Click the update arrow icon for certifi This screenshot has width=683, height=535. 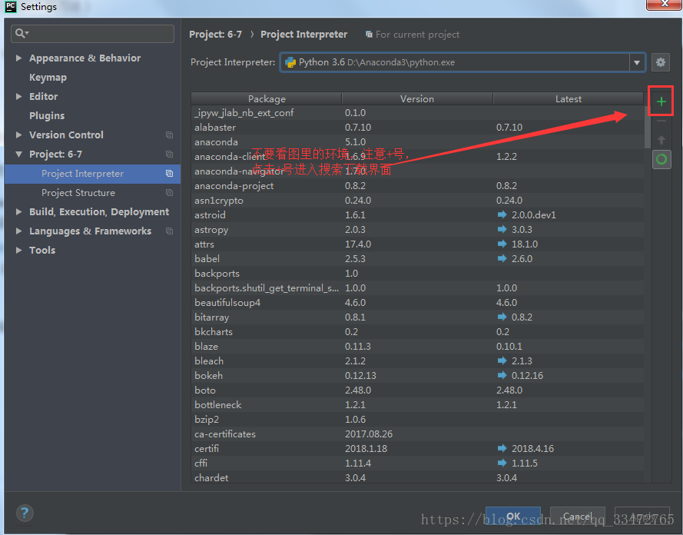coord(502,448)
